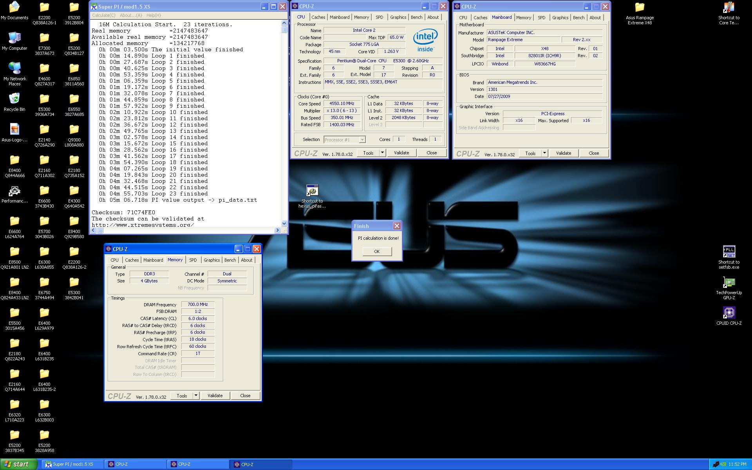Image resolution: width=752 pixels, height=470 pixels.
Task: Open Shortcut to hexus_pifast icon
Action: 312,196
